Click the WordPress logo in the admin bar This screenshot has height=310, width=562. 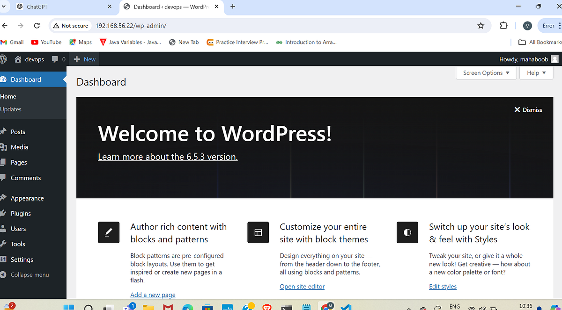[x=7, y=59]
